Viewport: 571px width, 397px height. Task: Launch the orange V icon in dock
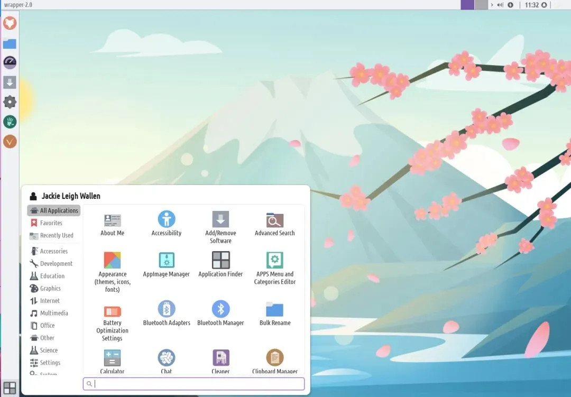pos(10,141)
